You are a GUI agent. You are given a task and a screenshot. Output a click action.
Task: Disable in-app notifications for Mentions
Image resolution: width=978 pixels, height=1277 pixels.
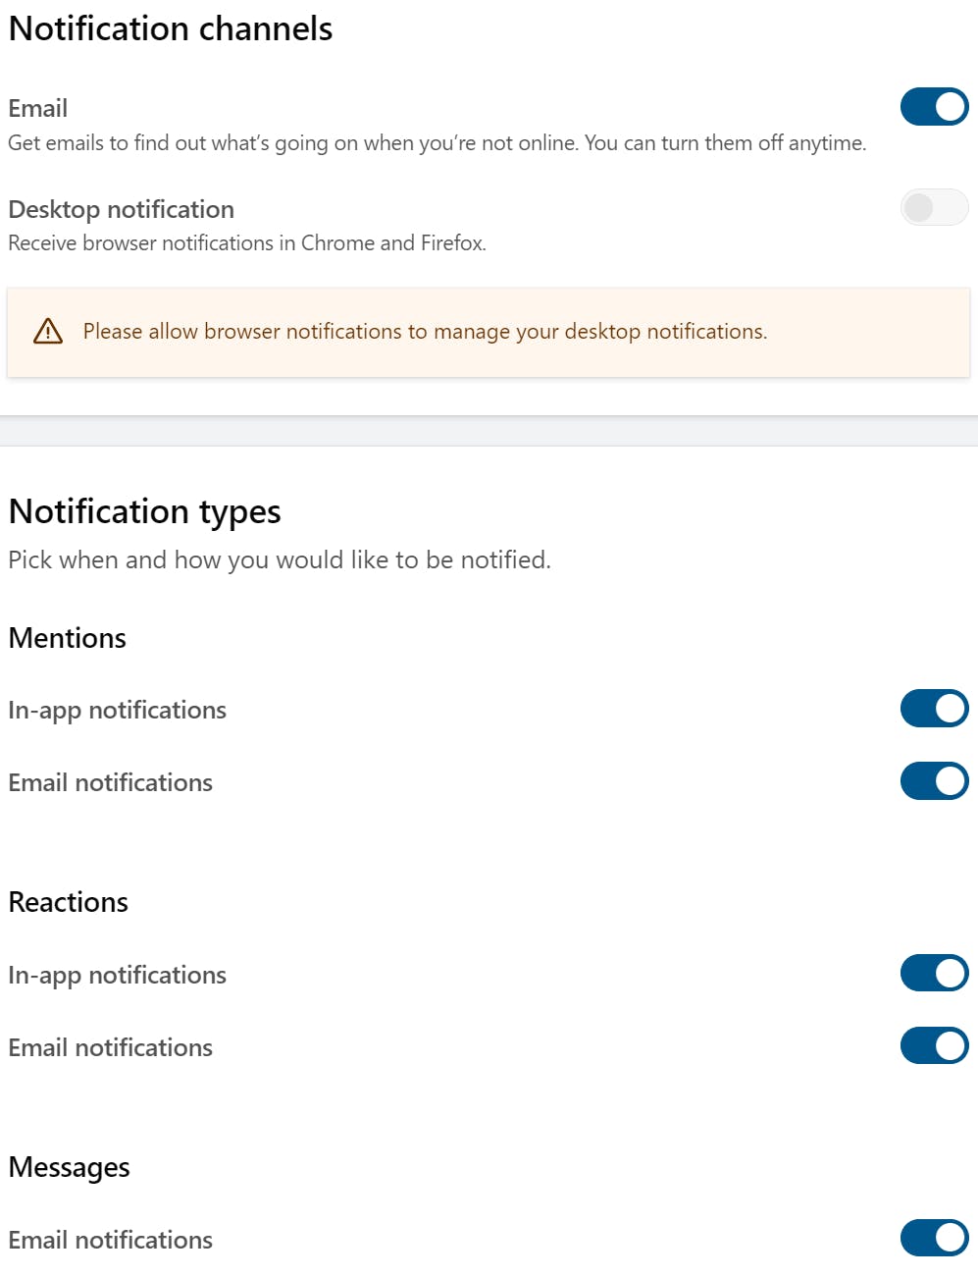pyautogui.click(x=934, y=709)
